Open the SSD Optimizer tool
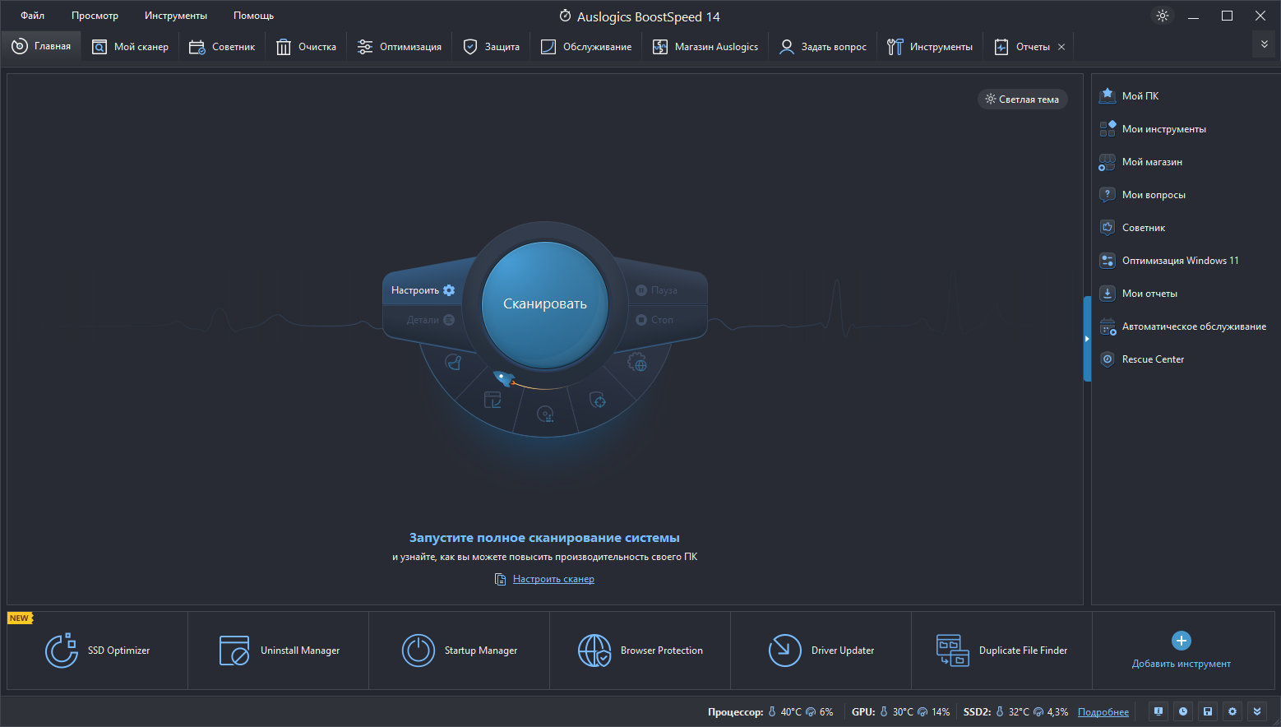Image resolution: width=1281 pixels, height=727 pixels. pos(98,651)
